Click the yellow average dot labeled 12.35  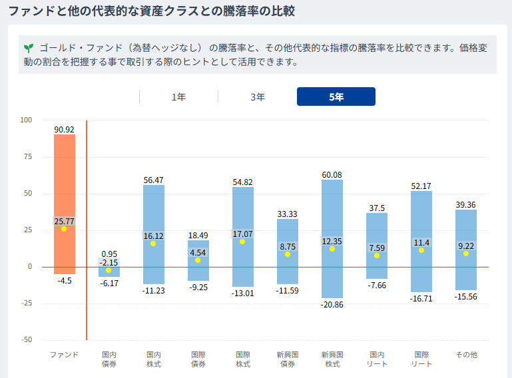tap(332, 249)
